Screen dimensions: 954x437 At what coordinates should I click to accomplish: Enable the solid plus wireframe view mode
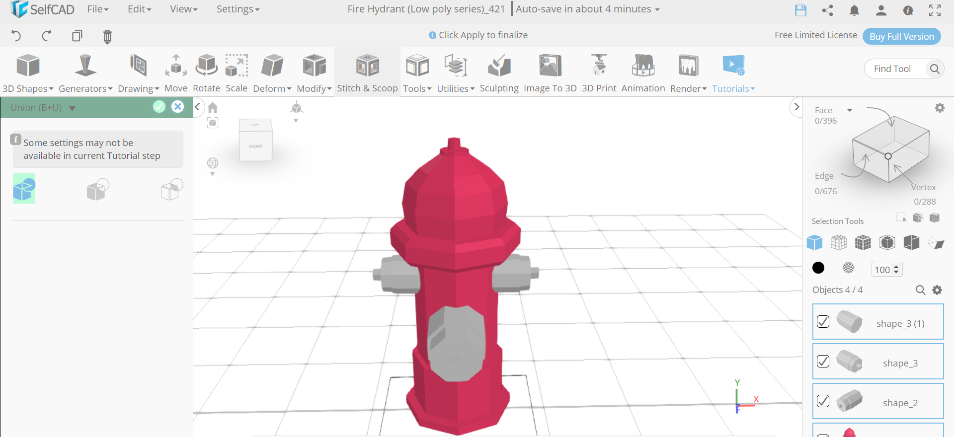[863, 242]
